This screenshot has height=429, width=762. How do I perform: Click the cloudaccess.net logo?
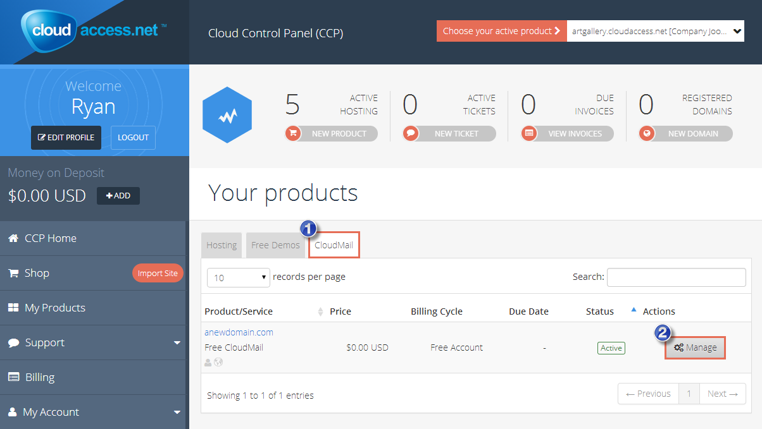[x=94, y=30]
